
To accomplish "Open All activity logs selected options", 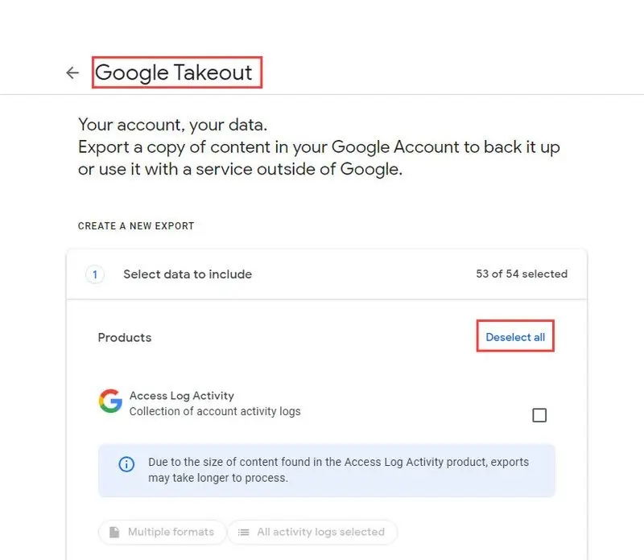I will 312,532.
